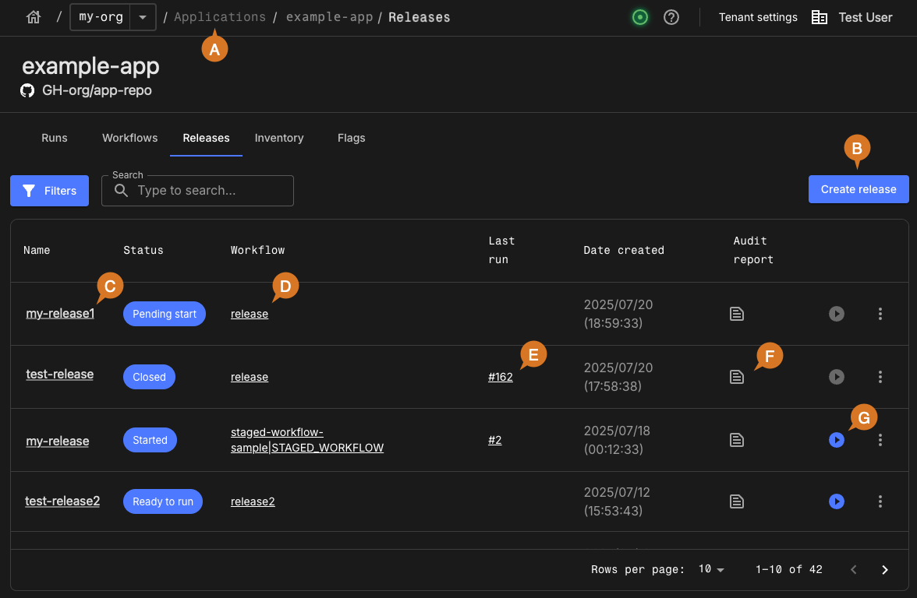Click the GitHub icon beside GH-org/app-repo
917x598 pixels.
(27, 90)
